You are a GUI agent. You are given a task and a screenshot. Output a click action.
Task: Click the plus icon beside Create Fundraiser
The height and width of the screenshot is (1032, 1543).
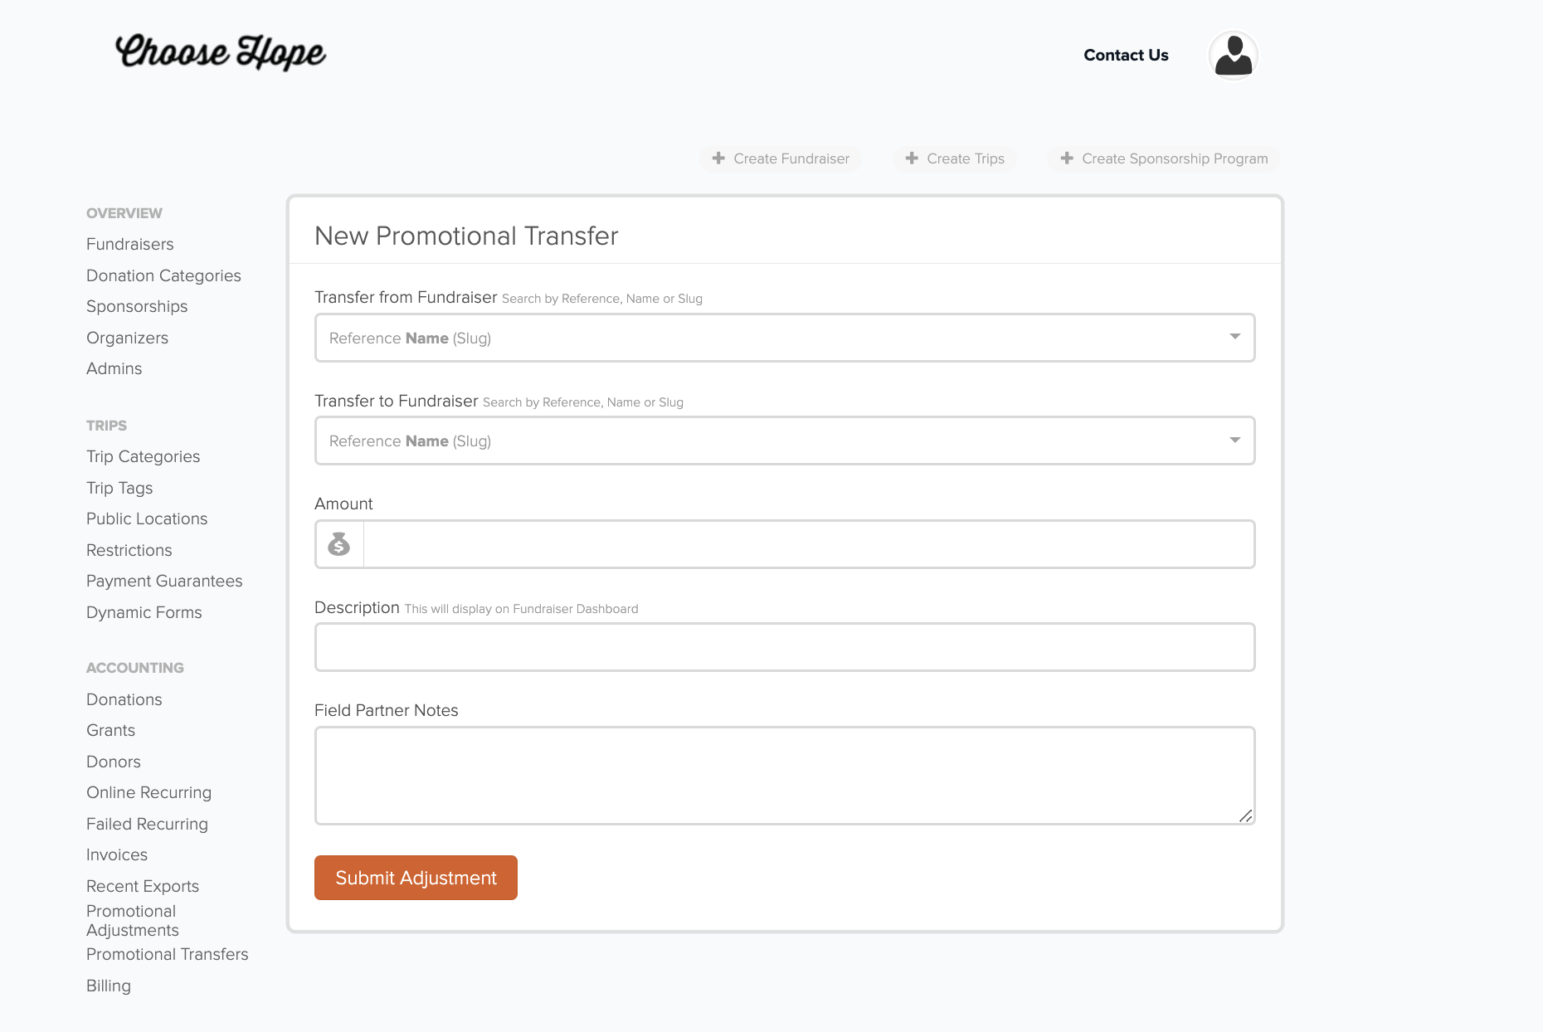coord(718,158)
